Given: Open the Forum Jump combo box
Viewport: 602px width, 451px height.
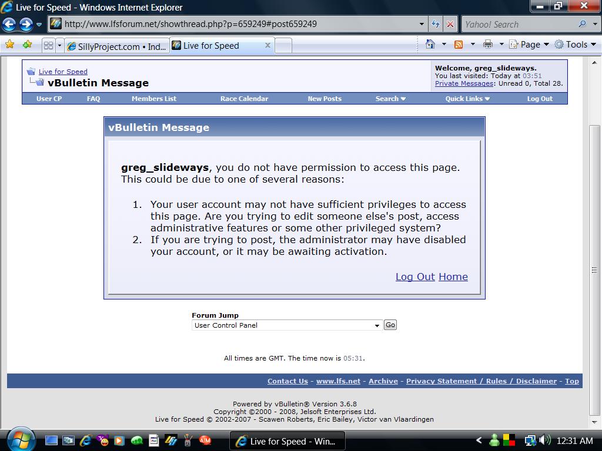Looking at the screenshot, I should pos(286,325).
